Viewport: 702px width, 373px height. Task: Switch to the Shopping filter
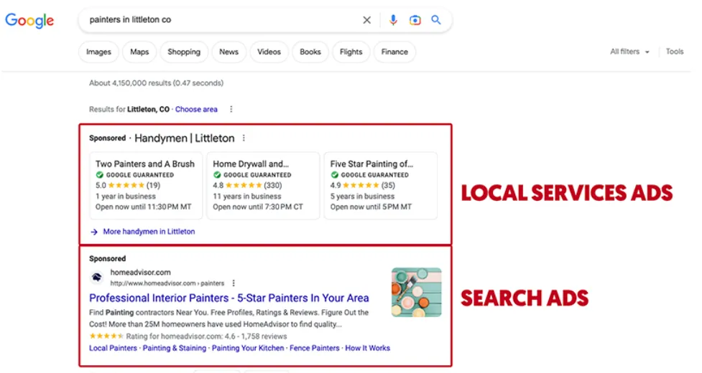184,52
